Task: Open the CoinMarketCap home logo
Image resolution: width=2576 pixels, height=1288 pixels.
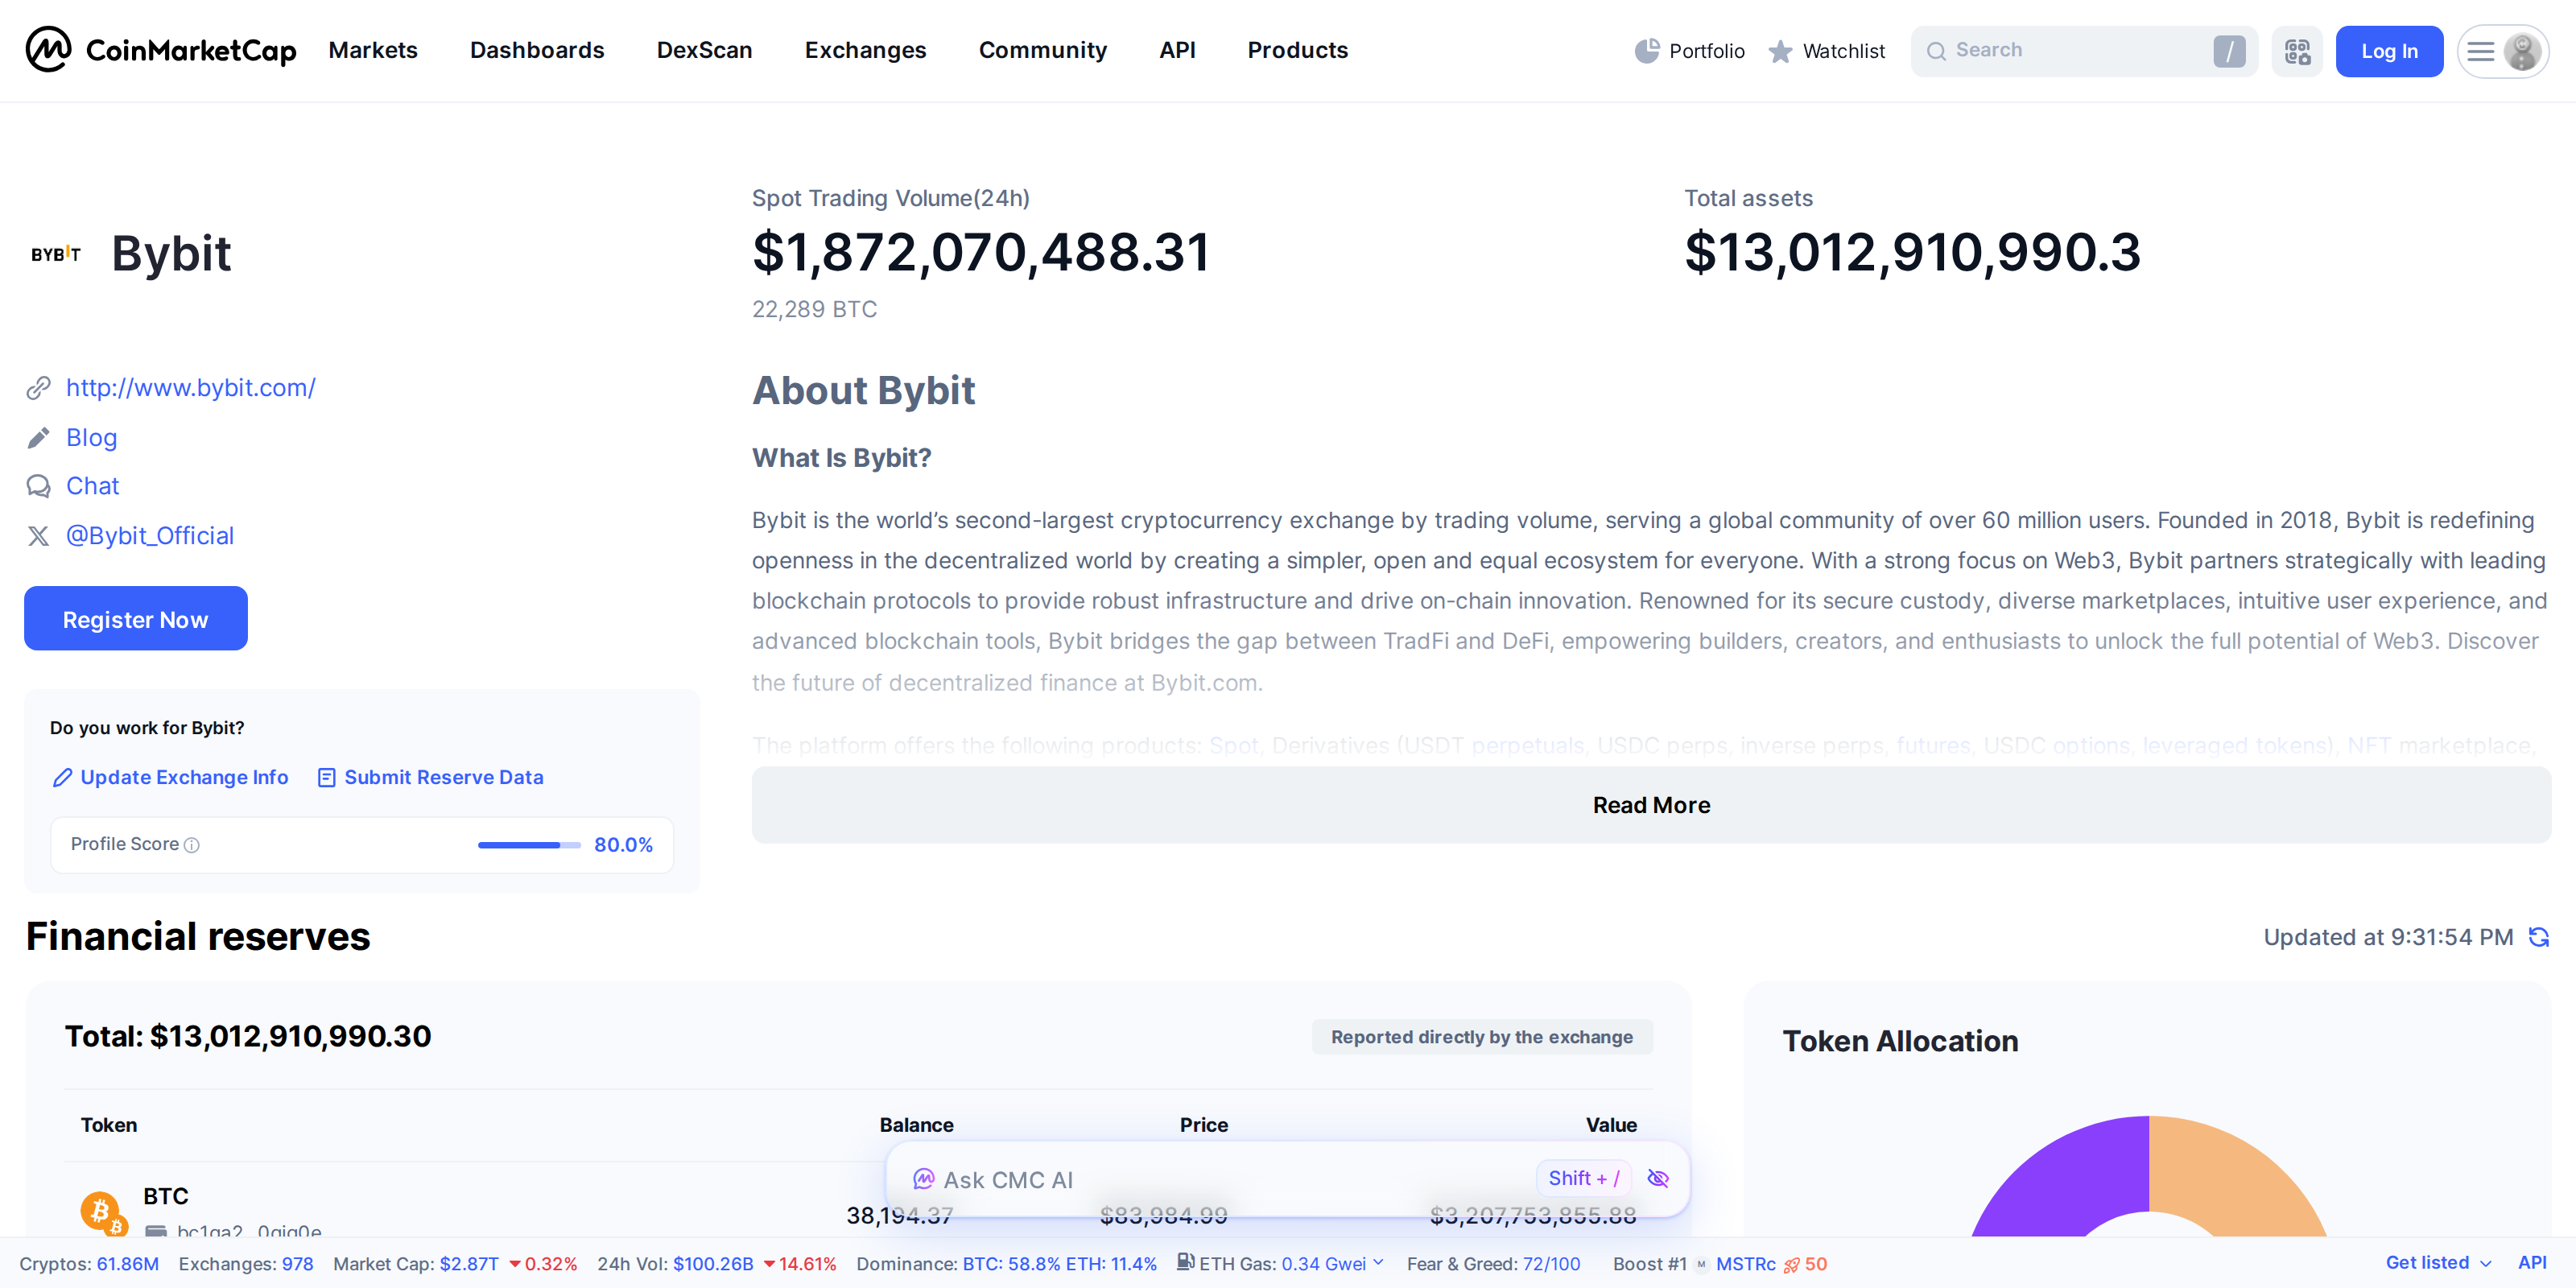Action: 161,50
